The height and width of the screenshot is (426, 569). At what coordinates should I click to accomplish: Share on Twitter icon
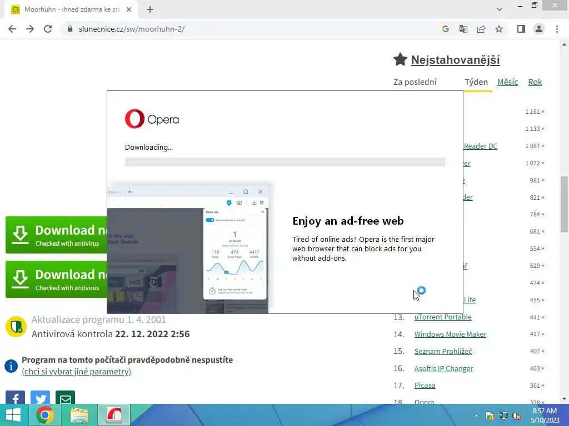(40, 397)
